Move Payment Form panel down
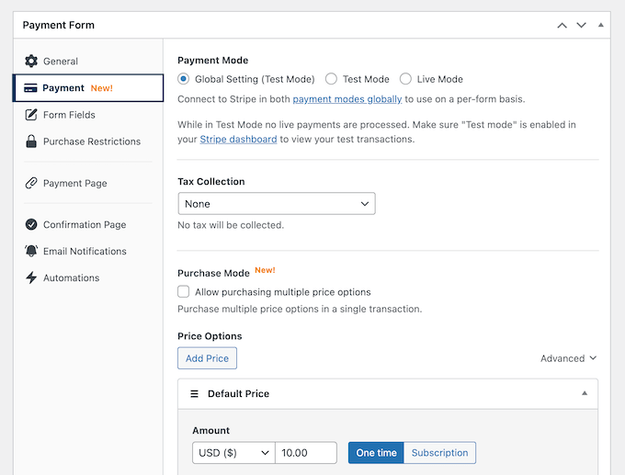This screenshot has width=625, height=475. tap(582, 25)
